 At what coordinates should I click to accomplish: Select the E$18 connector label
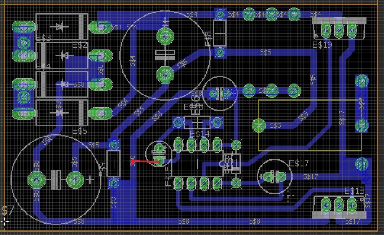coord(354,191)
